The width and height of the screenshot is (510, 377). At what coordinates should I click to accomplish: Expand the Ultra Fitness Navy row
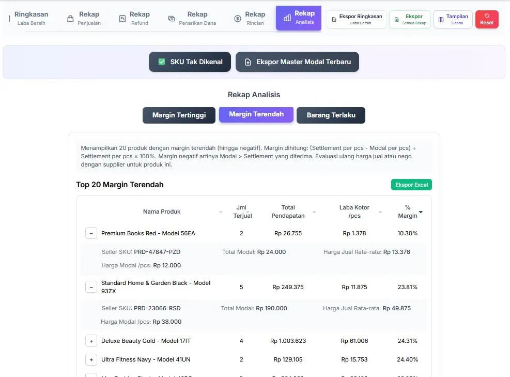pyautogui.click(x=91, y=360)
